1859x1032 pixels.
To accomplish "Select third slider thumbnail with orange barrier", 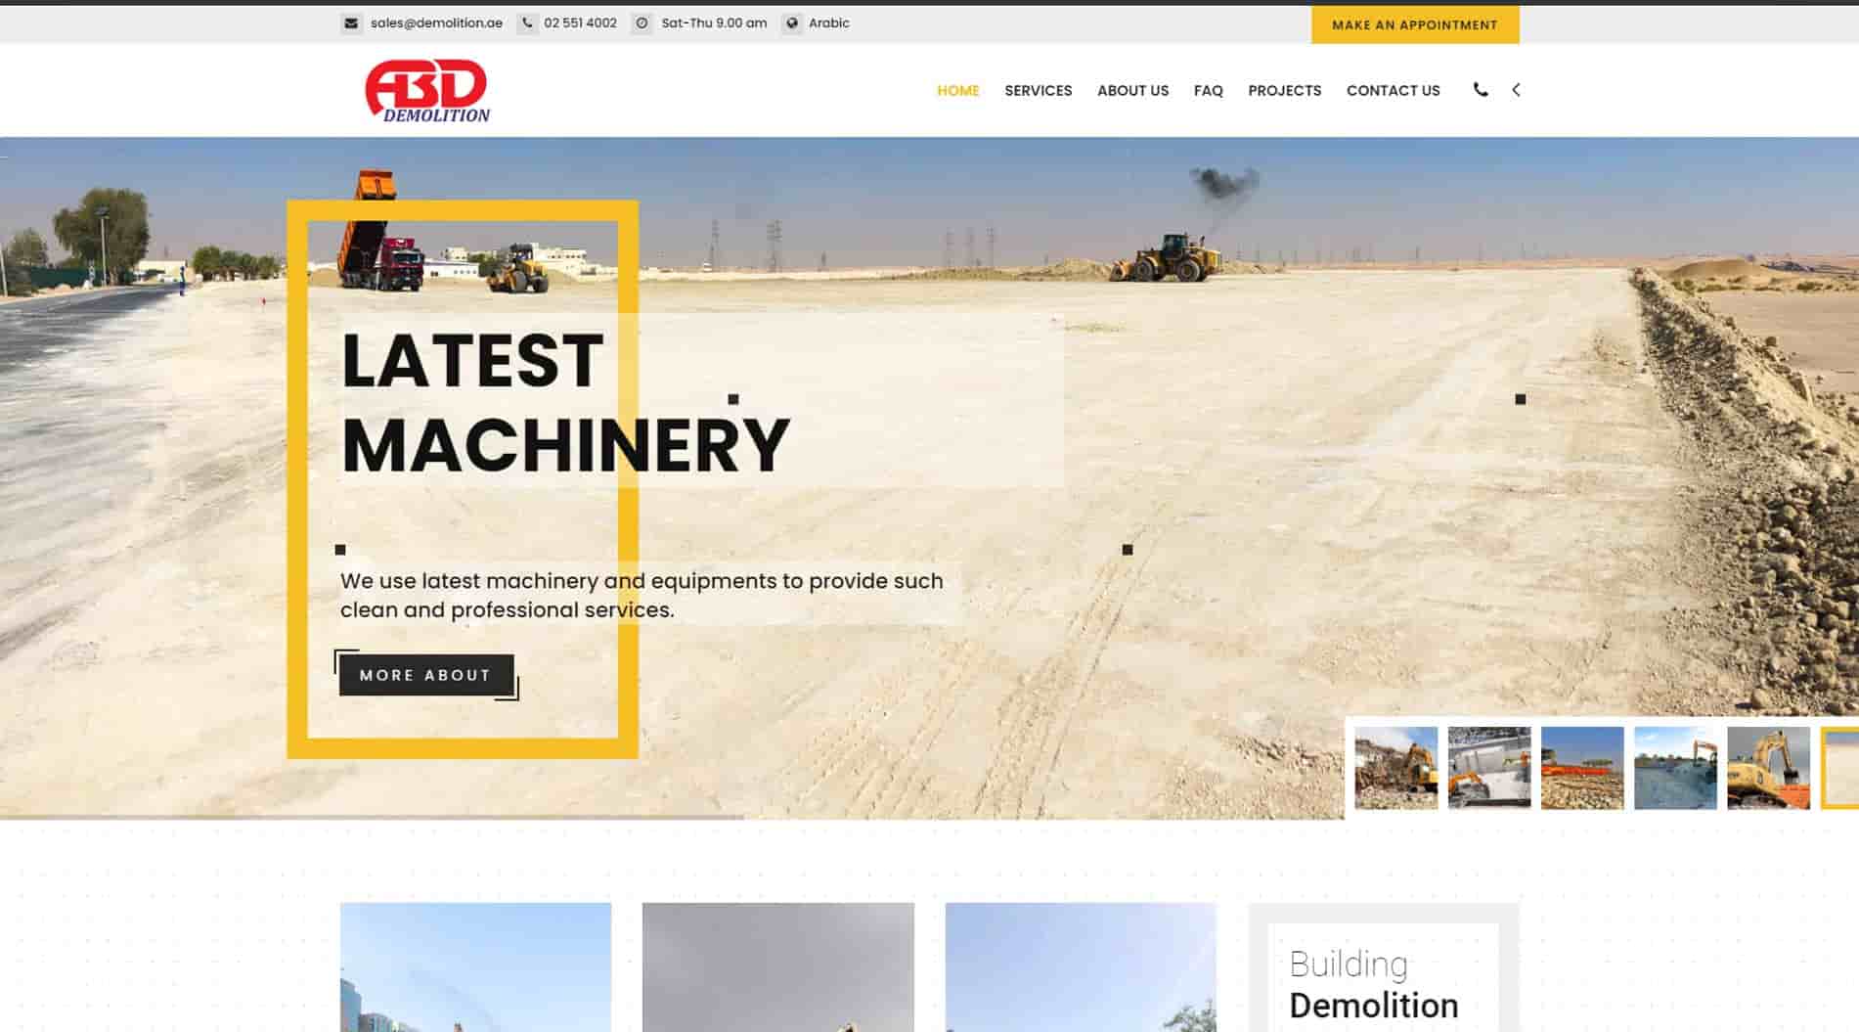I will 1581,768.
